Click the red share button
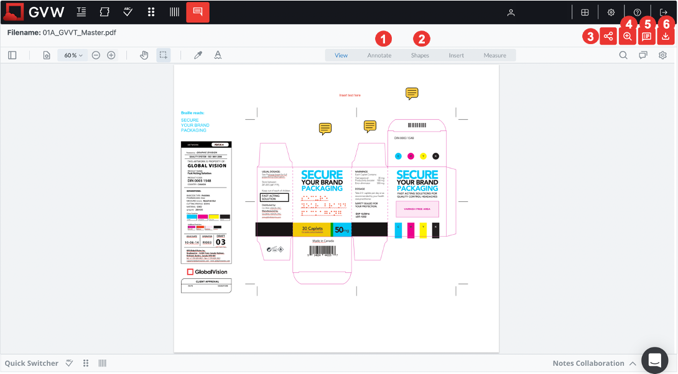This screenshot has width=678, height=374. click(x=608, y=36)
